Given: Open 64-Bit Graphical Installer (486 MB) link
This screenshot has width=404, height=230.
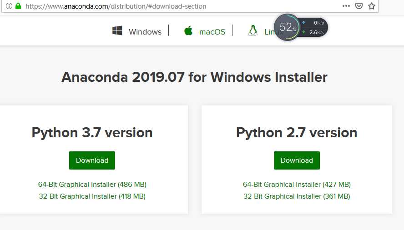Looking at the screenshot, I should tap(92, 185).
